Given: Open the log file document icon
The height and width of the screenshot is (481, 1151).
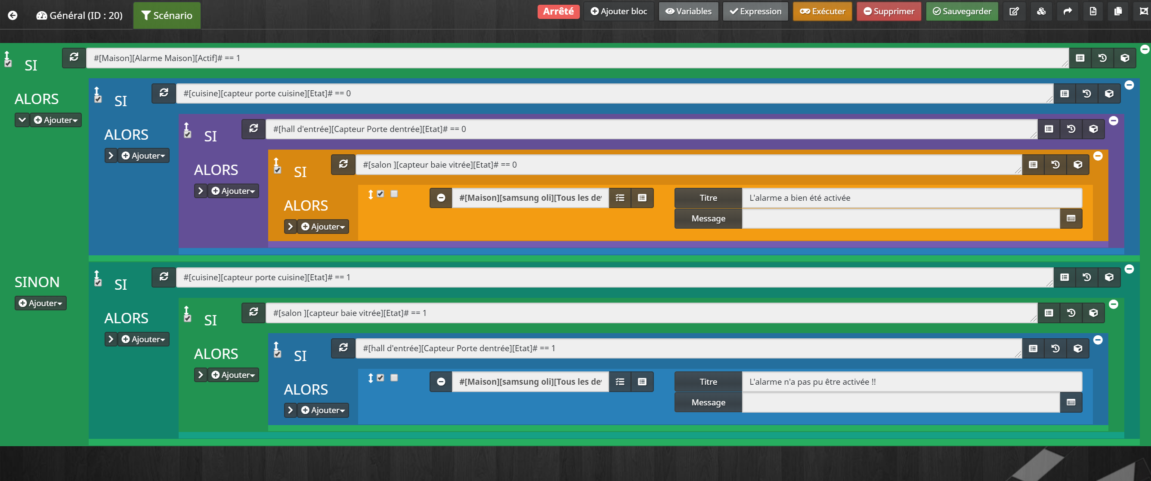Looking at the screenshot, I should pos(1093,11).
